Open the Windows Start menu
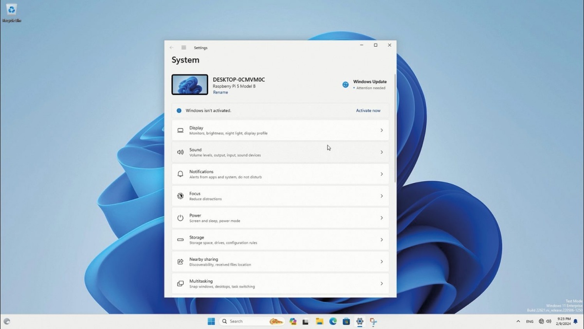This screenshot has width=584, height=329. coord(211,321)
